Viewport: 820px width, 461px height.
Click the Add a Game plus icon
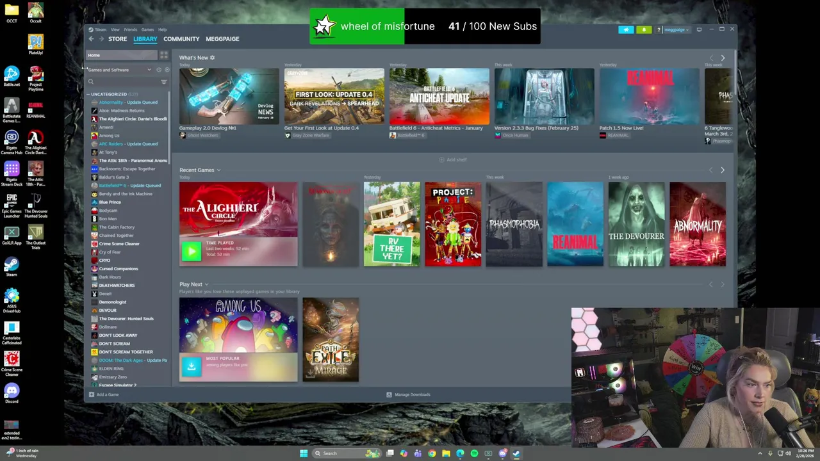pyautogui.click(x=91, y=394)
